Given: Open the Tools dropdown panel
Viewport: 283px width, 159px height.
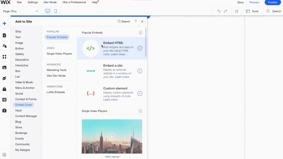Looking at the screenshot, I should pos(252,11).
